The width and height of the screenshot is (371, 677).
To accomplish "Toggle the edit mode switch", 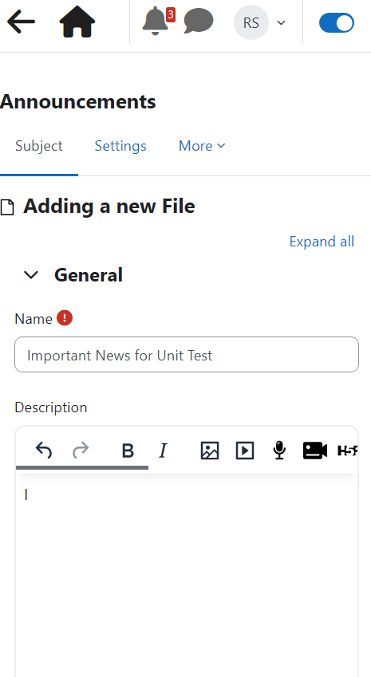I will click(337, 23).
